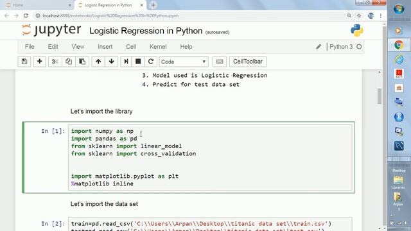The width and height of the screenshot is (411, 231).
Task: Open the Kernel menu
Action: tap(158, 47)
